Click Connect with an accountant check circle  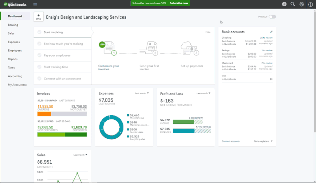(39, 79)
